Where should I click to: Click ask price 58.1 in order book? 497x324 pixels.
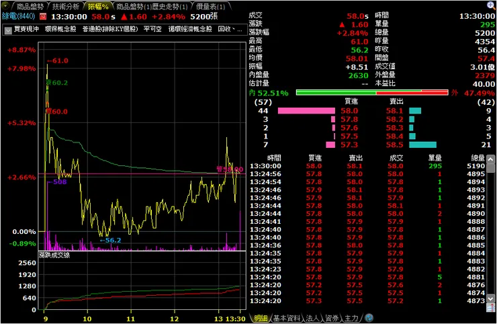[394, 111]
